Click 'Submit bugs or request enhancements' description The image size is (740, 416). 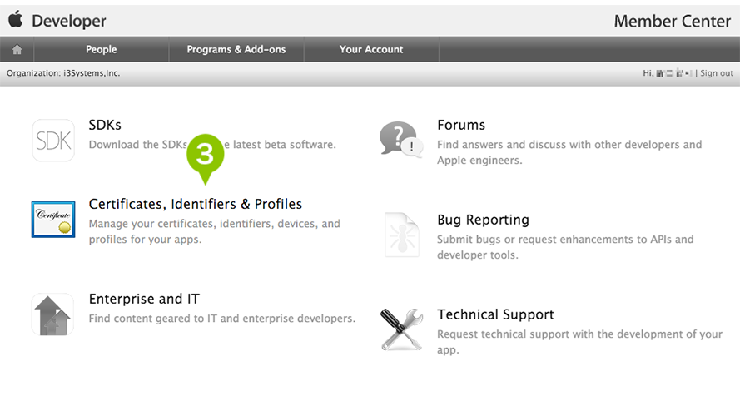pyautogui.click(x=565, y=246)
